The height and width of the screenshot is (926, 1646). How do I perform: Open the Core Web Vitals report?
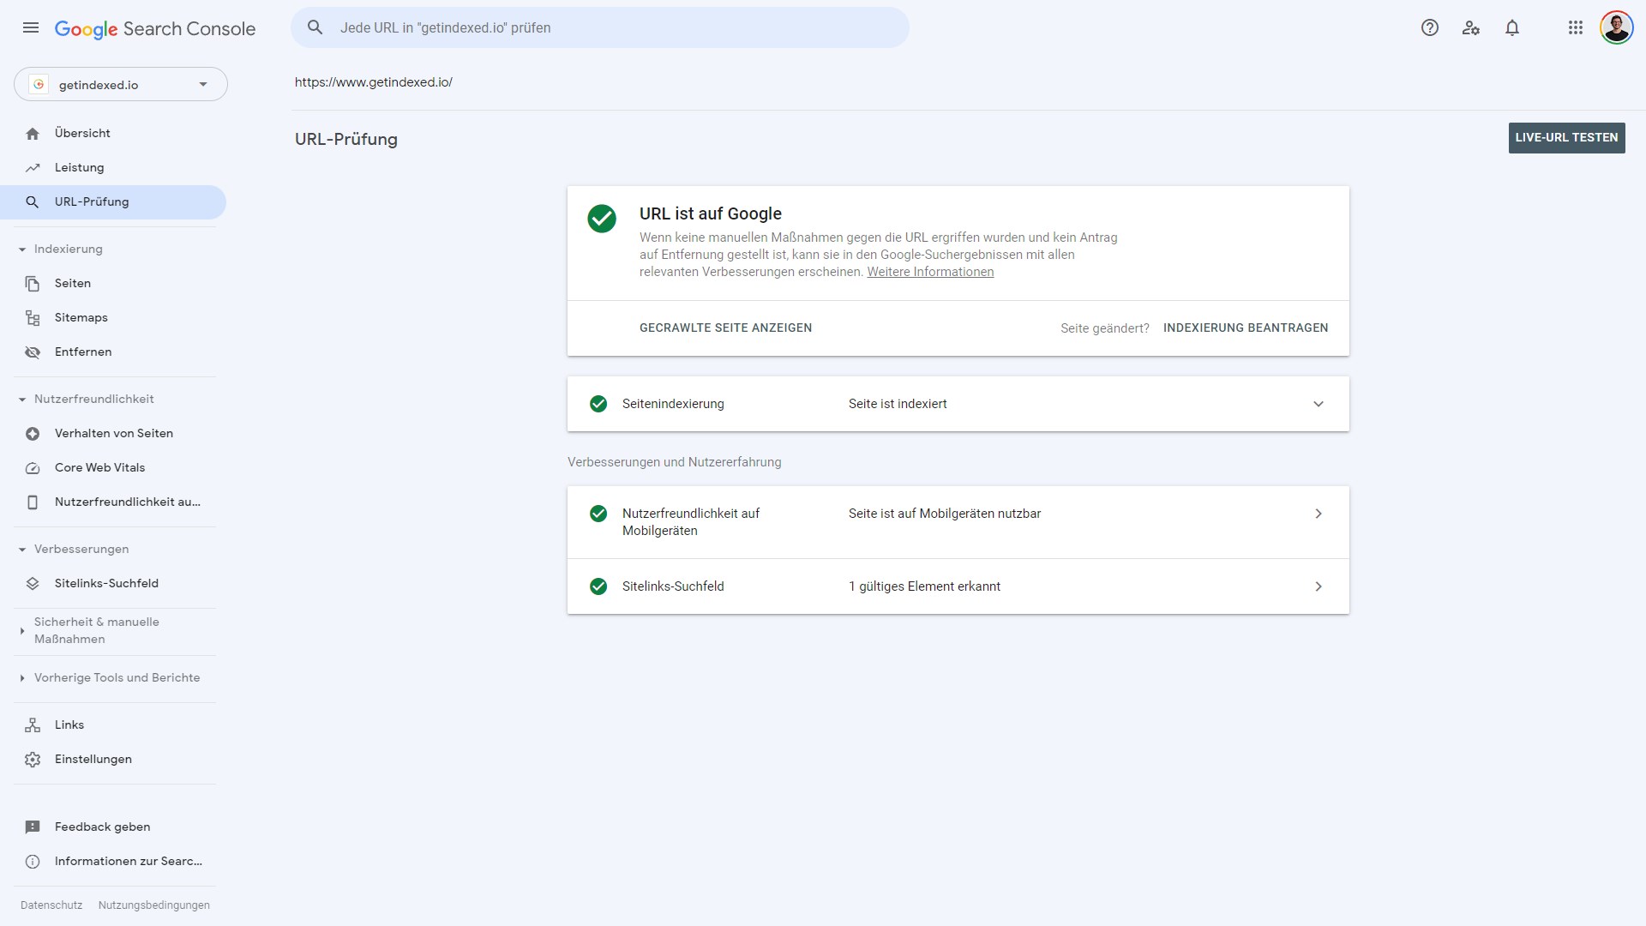[99, 468]
